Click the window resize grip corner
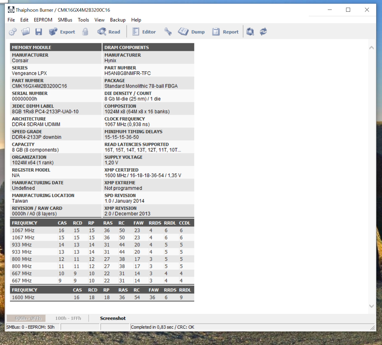The width and height of the screenshot is (382, 345). coord(372,328)
